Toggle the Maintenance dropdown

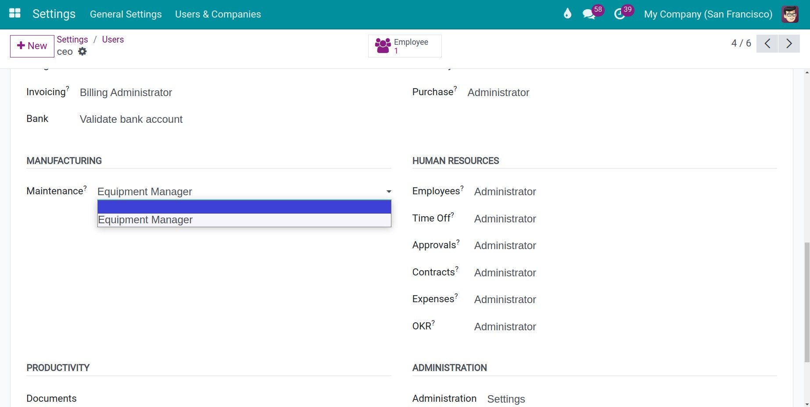pos(244,192)
